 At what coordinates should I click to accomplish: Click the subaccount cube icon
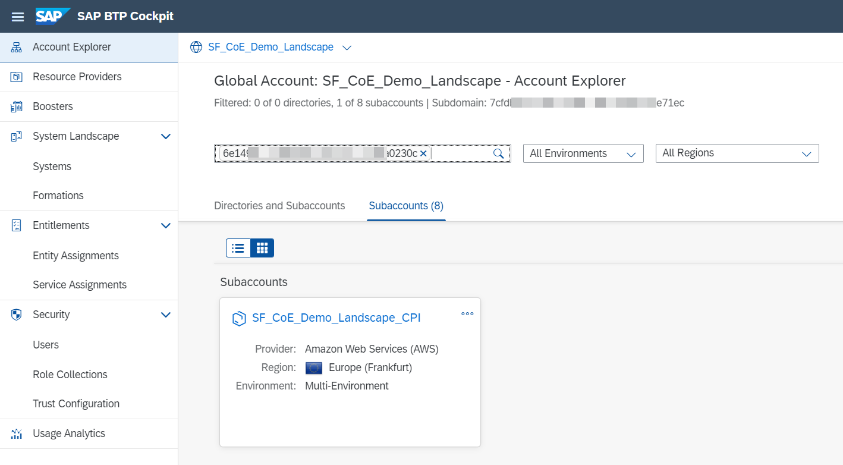click(x=238, y=319)
